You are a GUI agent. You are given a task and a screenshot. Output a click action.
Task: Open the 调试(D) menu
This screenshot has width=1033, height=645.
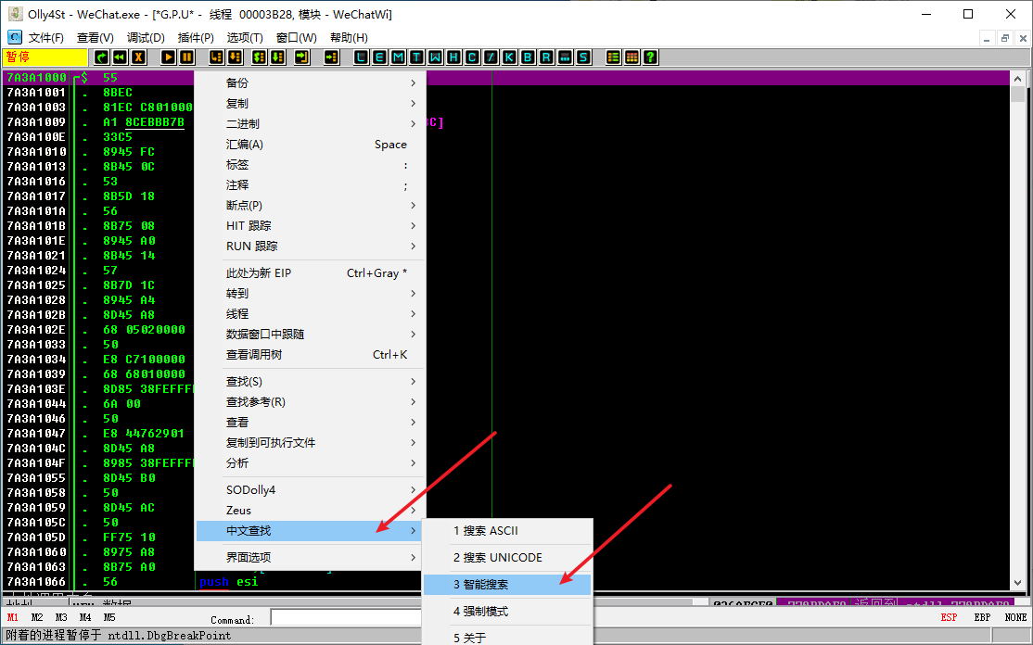(146, 37)
